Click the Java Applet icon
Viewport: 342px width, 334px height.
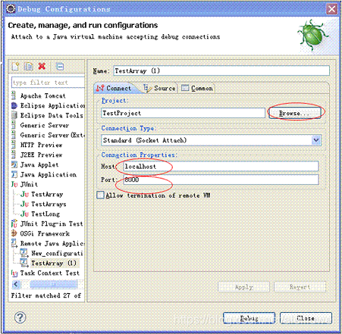14,164
